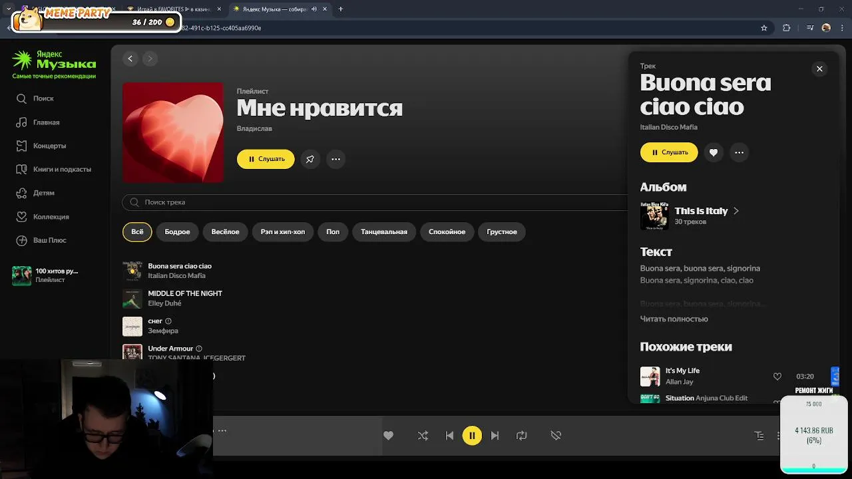
Task: Click track Buona sera ciao ciao in list
Action: tap(180, 266)
